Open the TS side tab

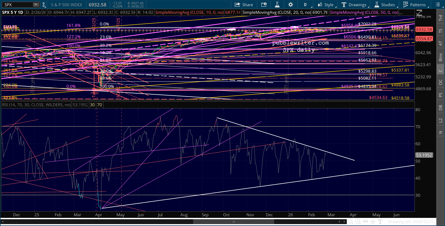[440, 31]
